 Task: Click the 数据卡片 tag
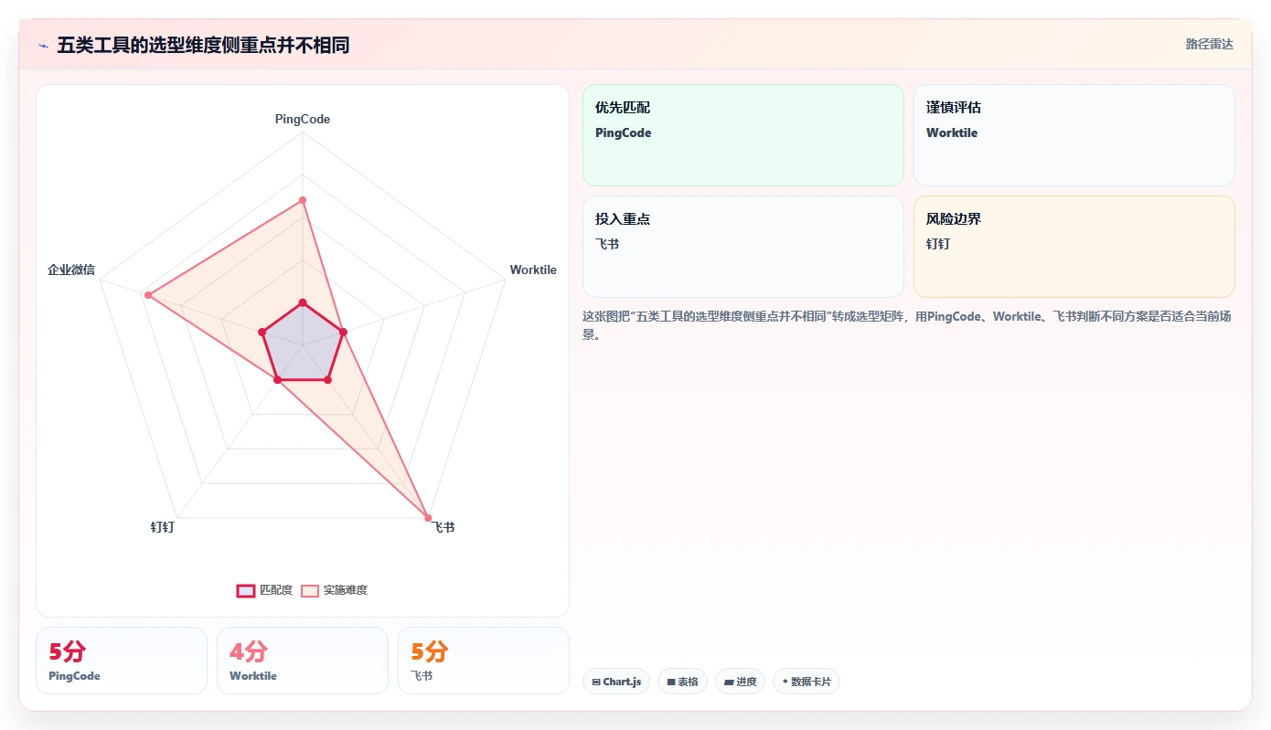(806, 682)
